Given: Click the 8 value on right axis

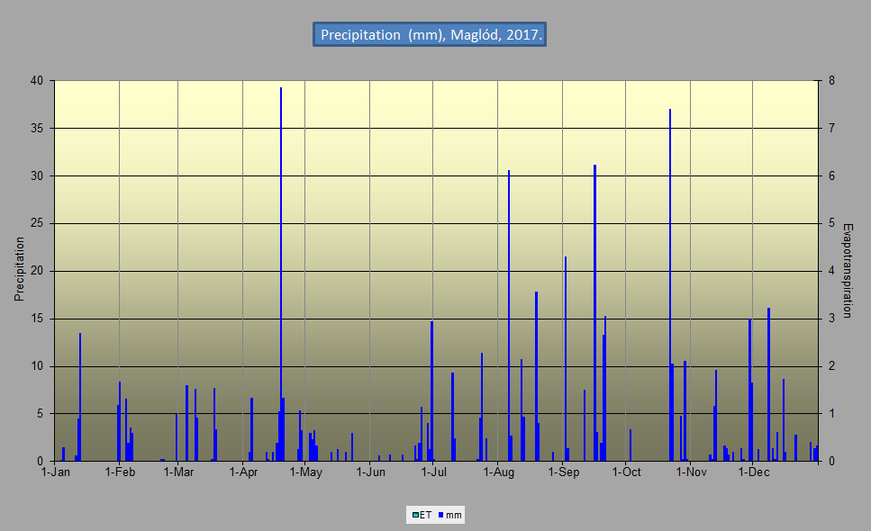Looking at the screenshot, I should point(831,80).
